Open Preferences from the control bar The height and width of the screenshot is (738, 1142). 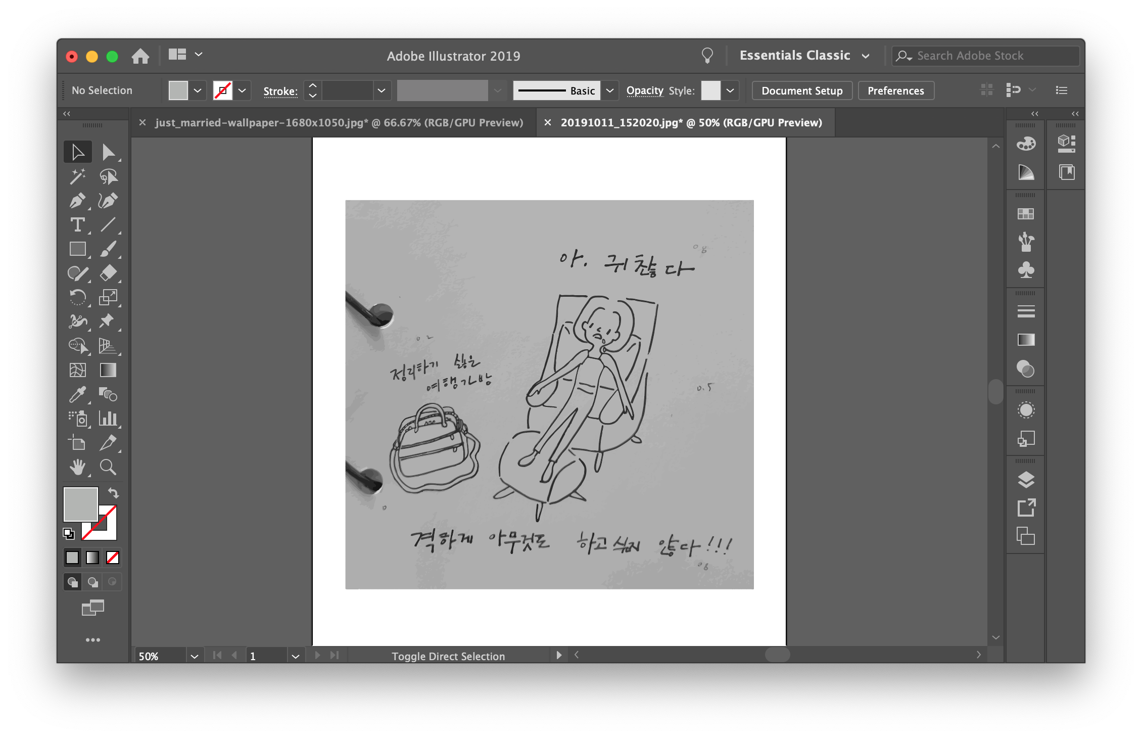(x=895, y=90)
